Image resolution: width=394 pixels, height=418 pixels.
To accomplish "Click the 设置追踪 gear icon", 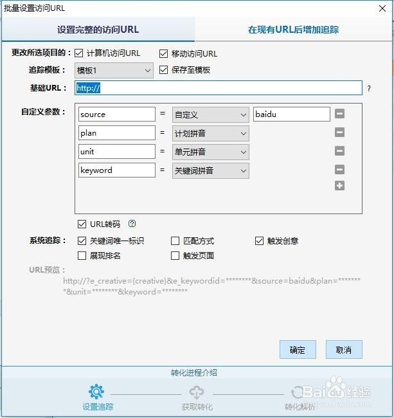I will [96, 392].
